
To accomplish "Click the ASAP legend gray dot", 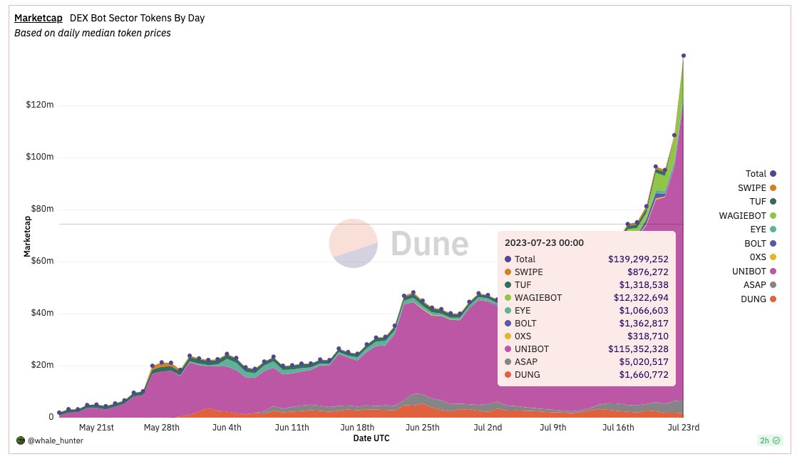I will (773, 285).
